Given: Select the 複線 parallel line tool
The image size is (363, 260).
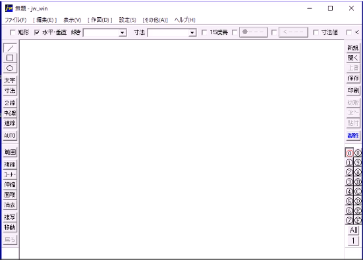Looking at the screenshot, I should coord(10,165).
